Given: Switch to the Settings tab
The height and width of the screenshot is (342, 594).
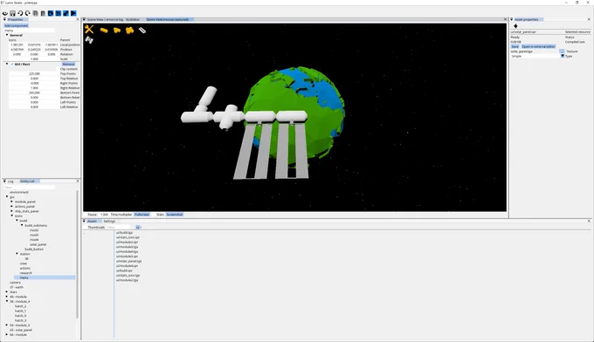Looking at the screenshot, I should 109,221.
